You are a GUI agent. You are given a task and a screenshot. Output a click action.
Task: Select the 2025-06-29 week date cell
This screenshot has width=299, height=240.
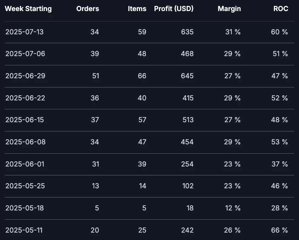(25, 76)
